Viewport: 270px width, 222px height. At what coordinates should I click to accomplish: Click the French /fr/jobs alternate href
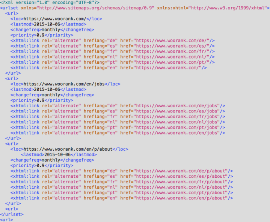click(179, 117)
